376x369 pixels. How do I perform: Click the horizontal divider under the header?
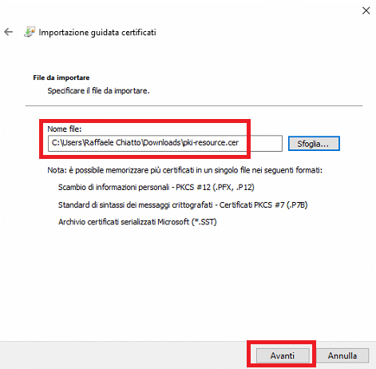coord(194,105)
